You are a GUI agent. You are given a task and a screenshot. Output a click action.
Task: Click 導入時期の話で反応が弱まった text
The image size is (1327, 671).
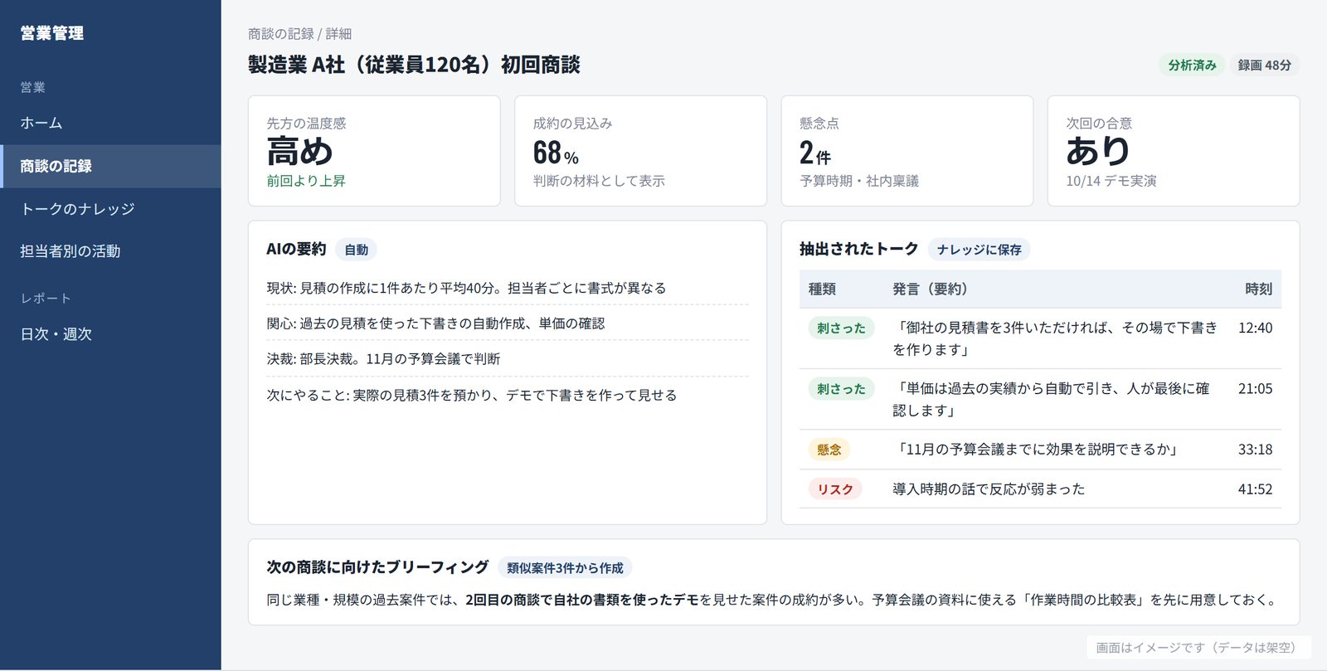(x=989, y=489)
